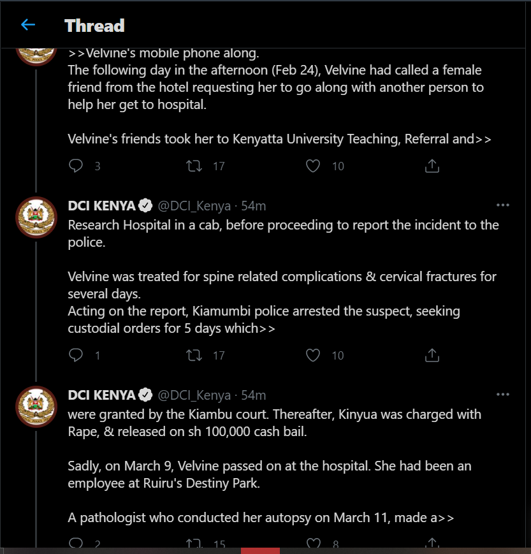Open more options on Kiambu court tweet
Screen dimensions: 531x554
[x=503, y=395]
